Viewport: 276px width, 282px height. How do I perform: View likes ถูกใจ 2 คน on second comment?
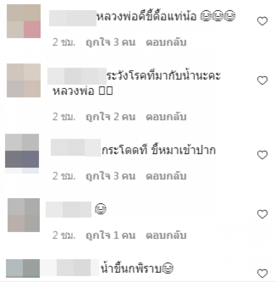[x=110, y=117]
